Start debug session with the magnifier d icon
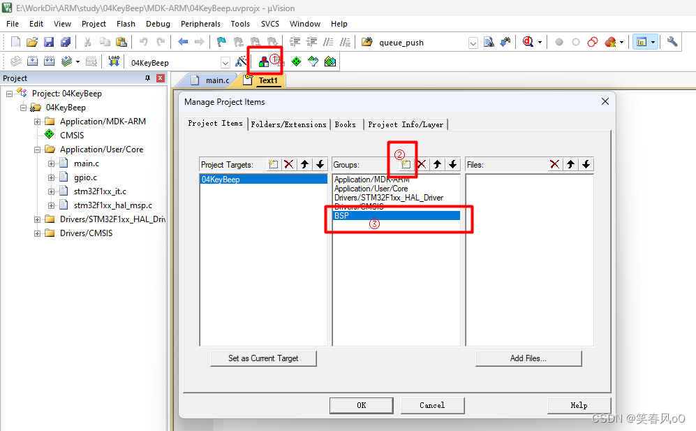 point(528,42)
